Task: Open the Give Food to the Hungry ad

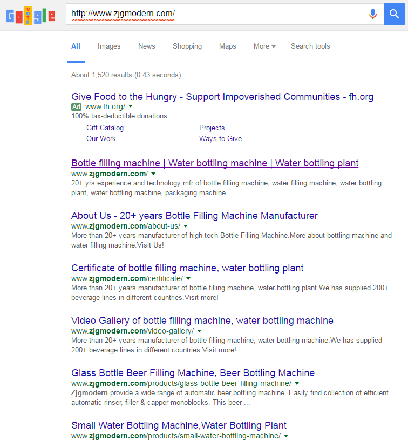Action: coord(222,97)
